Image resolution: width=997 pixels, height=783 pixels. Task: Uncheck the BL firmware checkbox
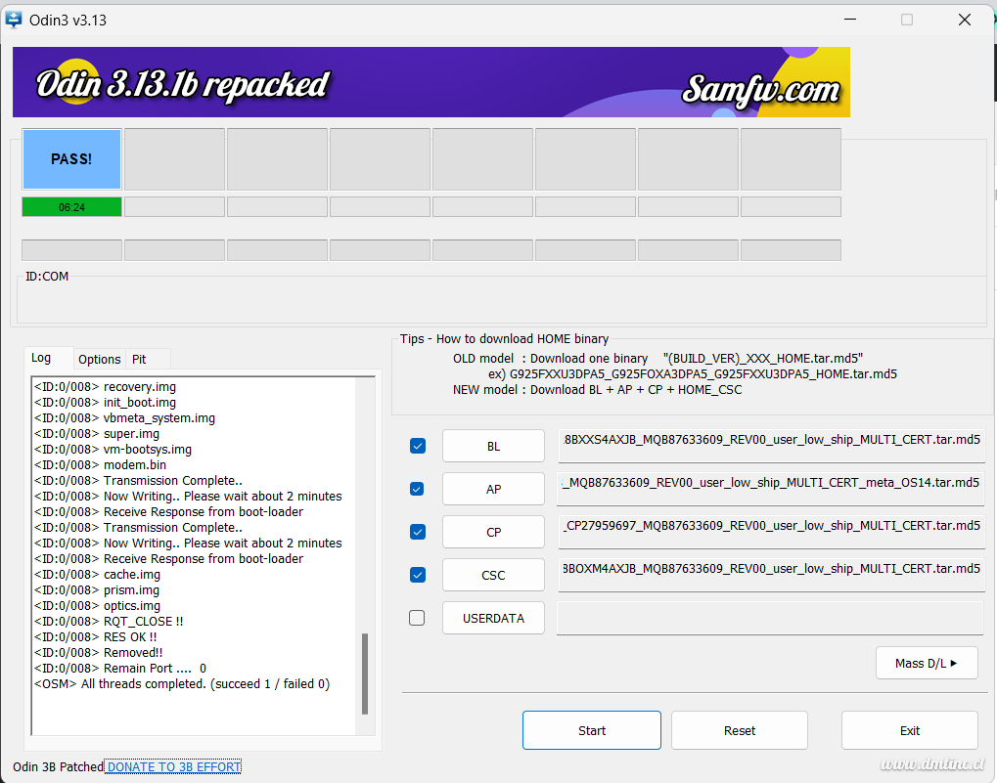point(418,446)
